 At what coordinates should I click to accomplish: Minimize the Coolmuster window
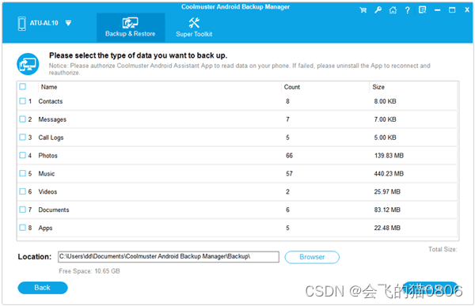point(437,10)
